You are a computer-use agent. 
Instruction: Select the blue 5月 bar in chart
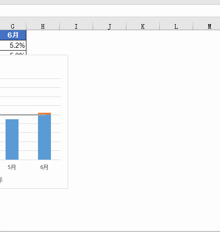12,139
